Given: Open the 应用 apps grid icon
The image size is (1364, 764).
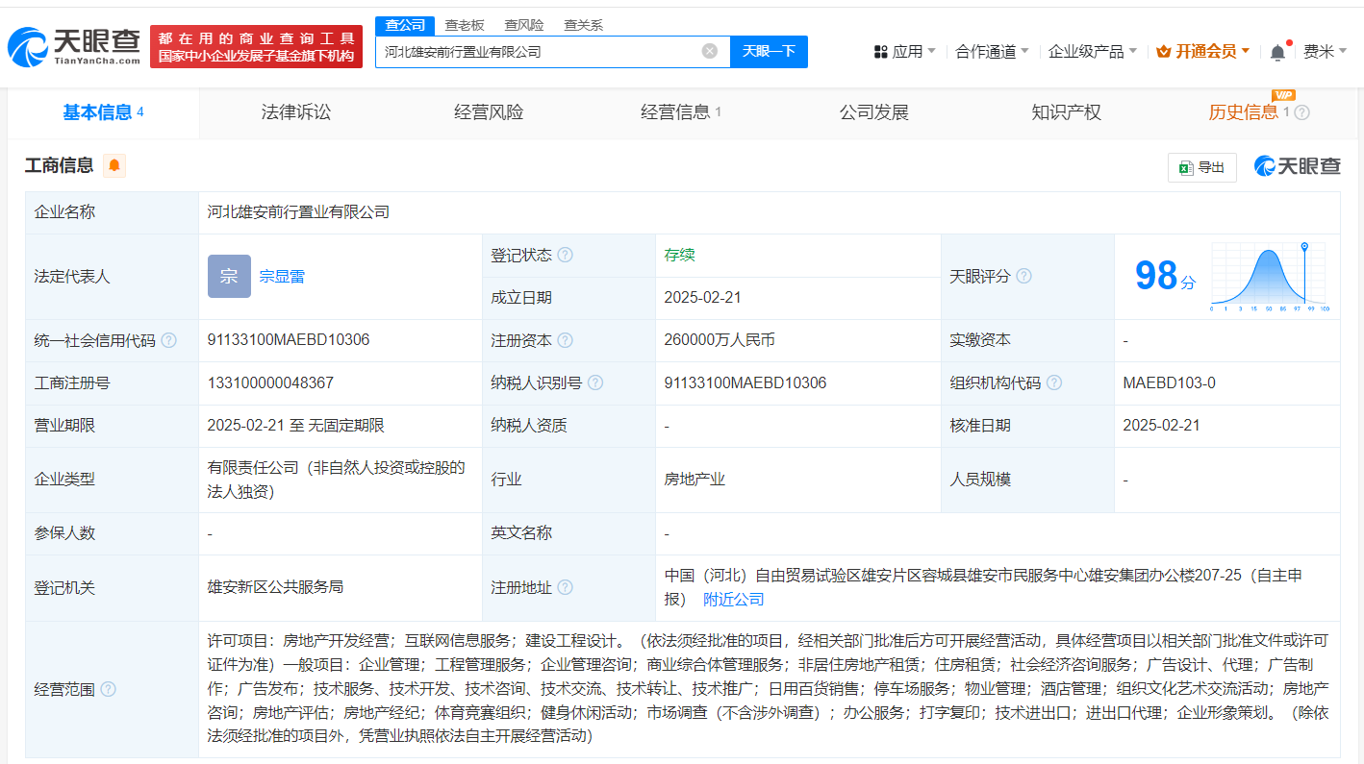Looking at the screenshot, I should coord(881,50).
